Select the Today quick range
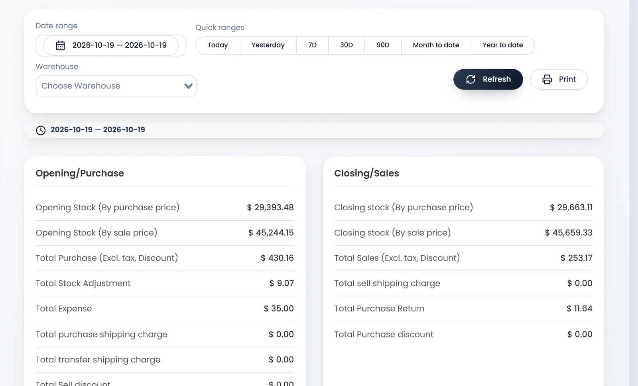 pyautogui.click(x=218, y=45)
